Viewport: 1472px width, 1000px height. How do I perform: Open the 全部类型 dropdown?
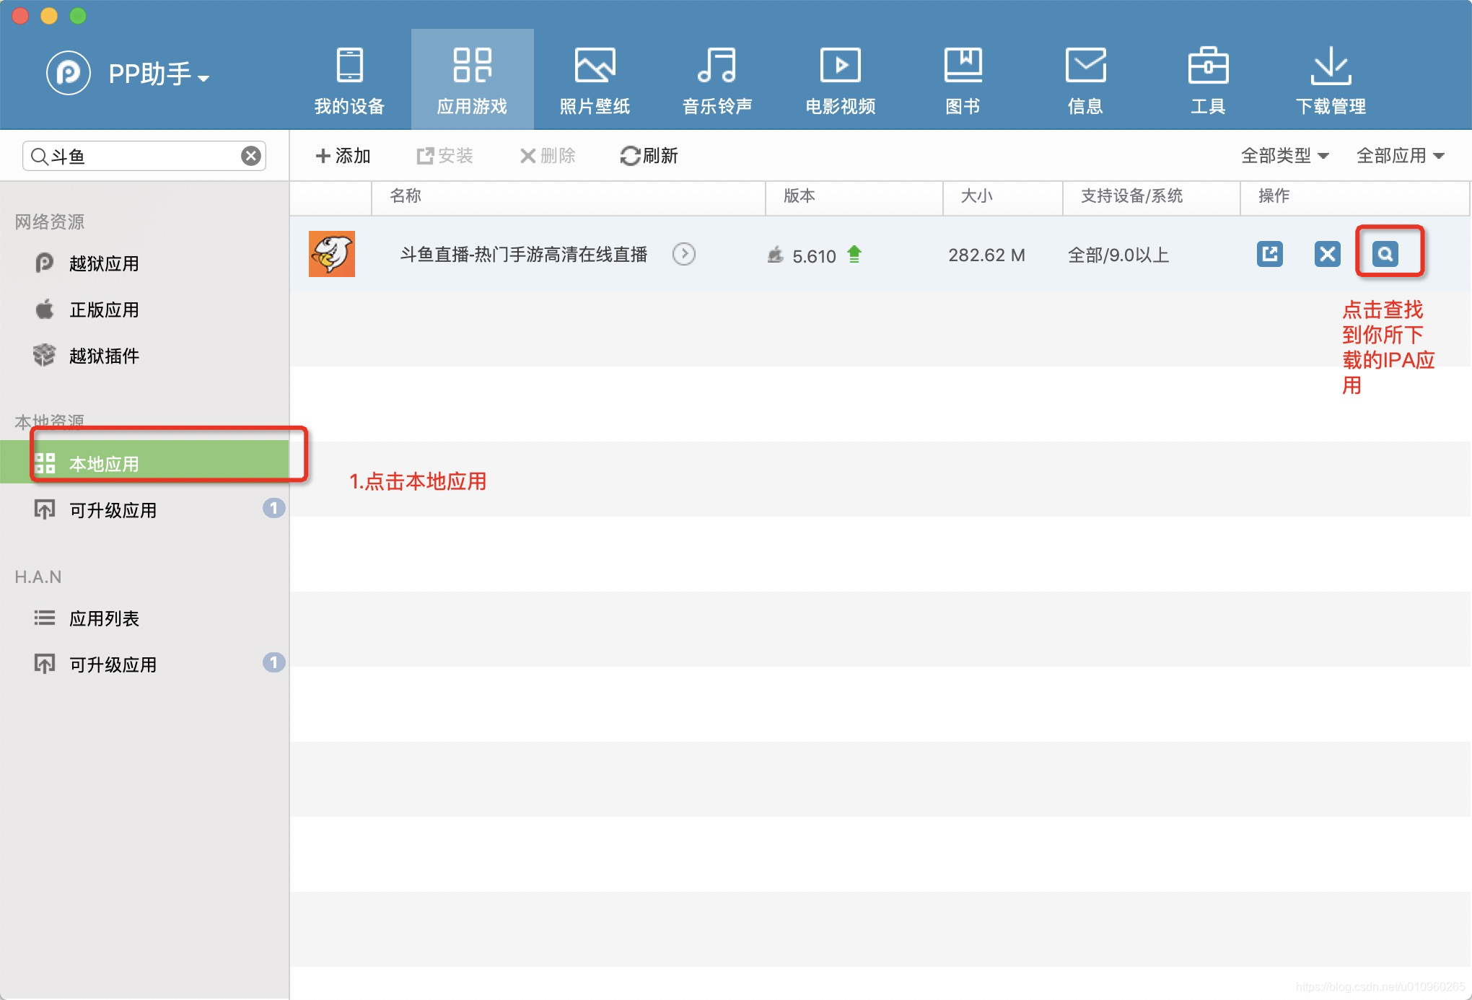(x=1284, y=156)
